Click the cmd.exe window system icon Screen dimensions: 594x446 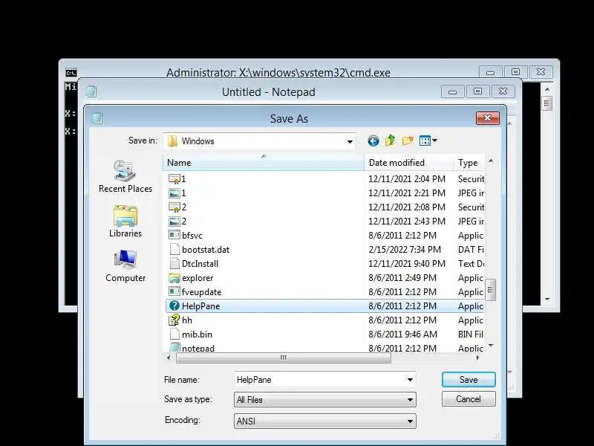click(x=71, y=72)
